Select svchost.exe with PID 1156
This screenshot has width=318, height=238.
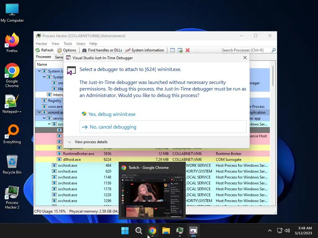coord(77,183)
